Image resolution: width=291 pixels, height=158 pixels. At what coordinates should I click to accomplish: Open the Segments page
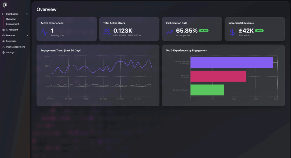point(11,41)
